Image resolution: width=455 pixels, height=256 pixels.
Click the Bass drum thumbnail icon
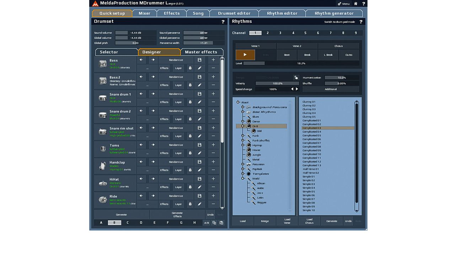pyautogui.click(x=103, y=64)
